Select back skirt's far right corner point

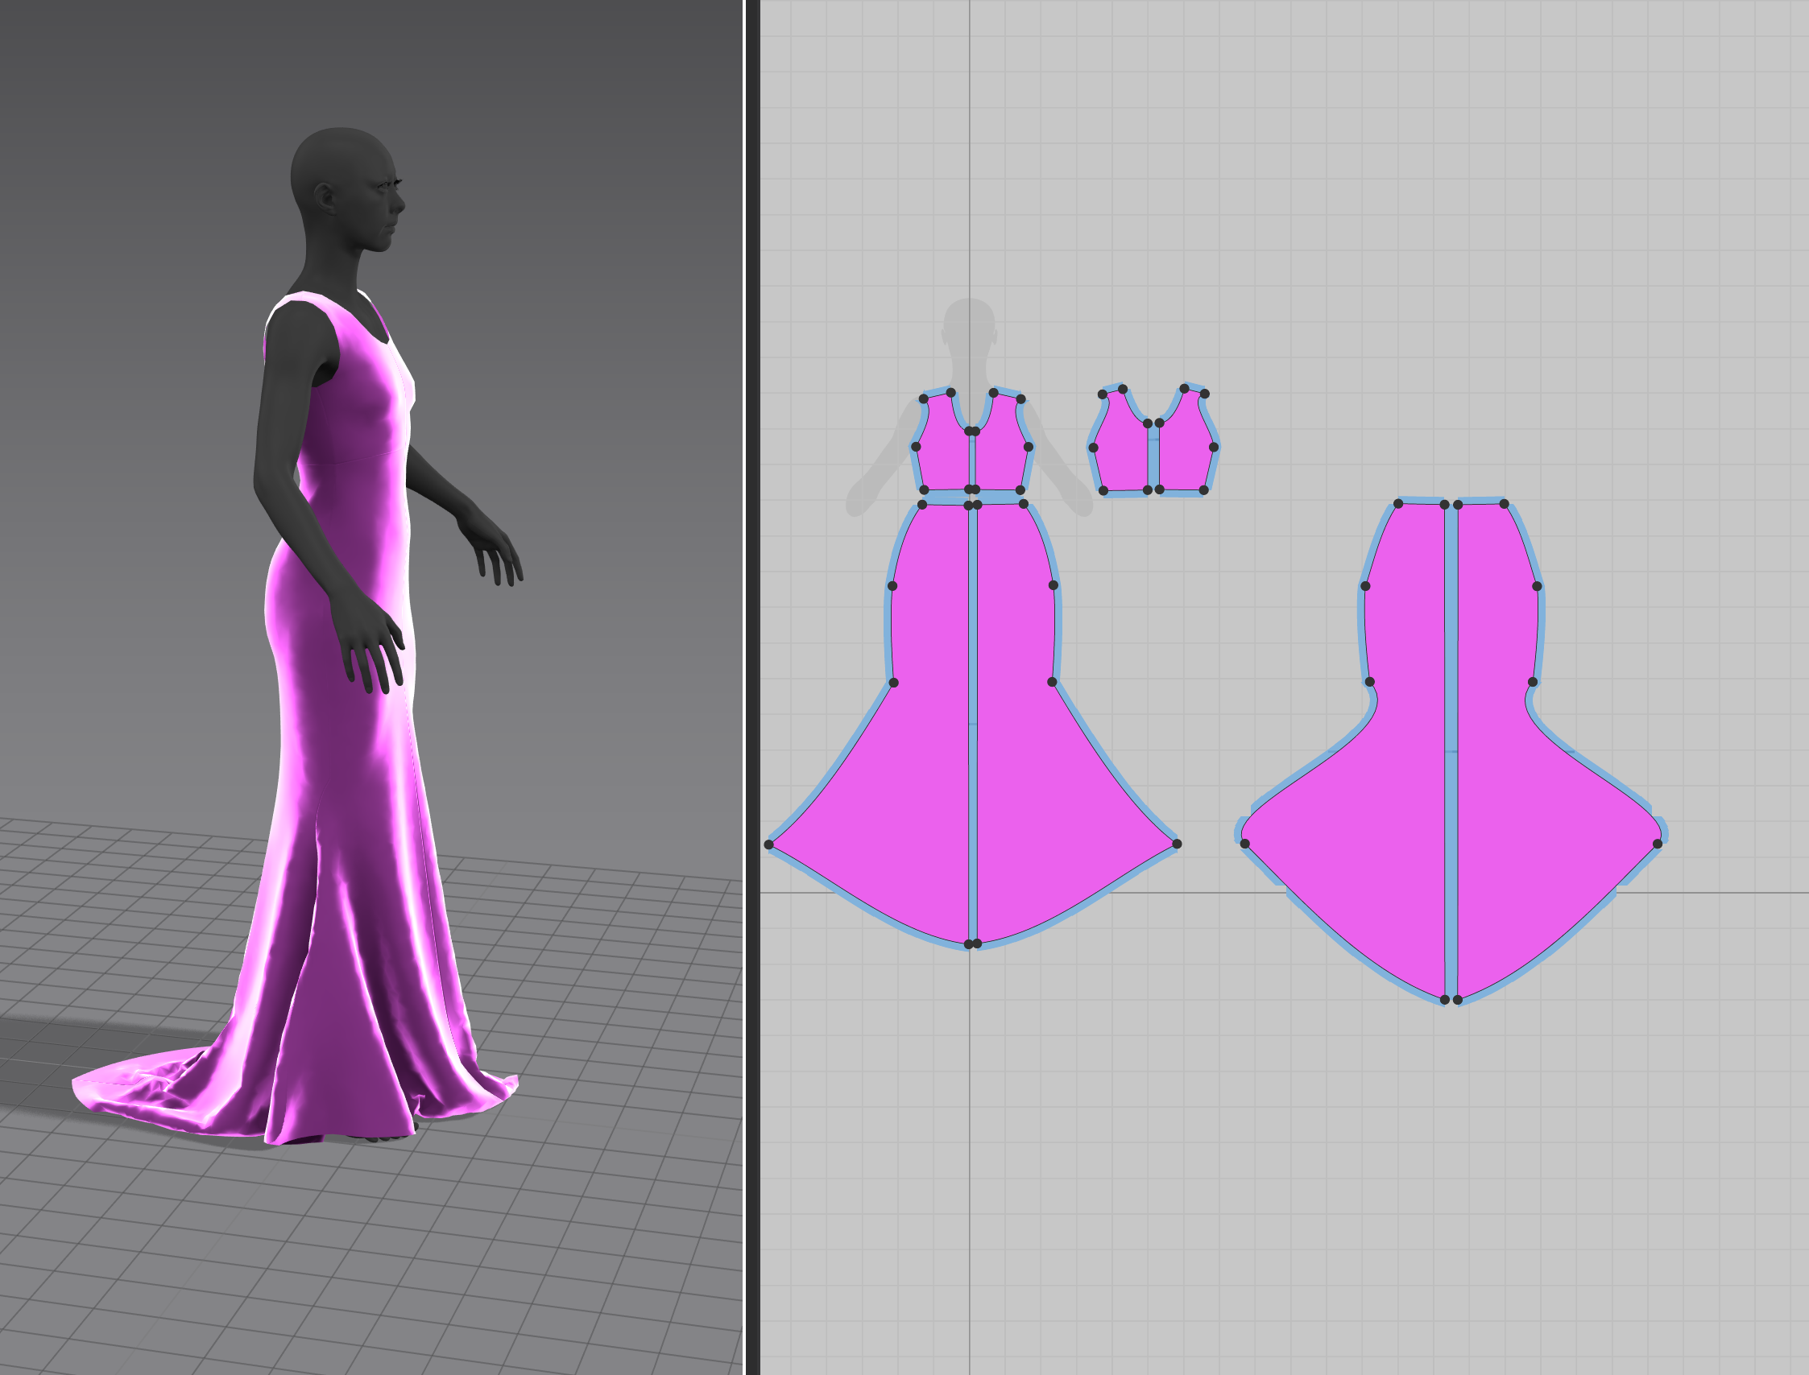pos(1658,844)
